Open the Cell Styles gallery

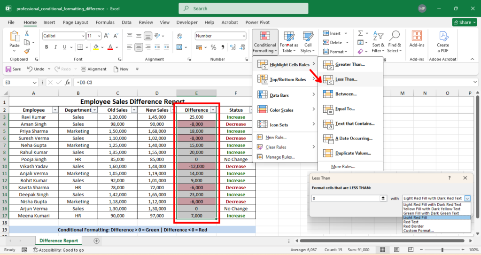307,42
